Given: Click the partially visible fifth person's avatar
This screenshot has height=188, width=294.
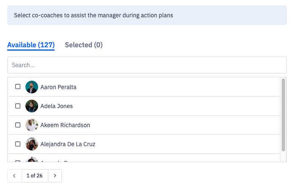Looking at the screenshot, I should click(32, 159).
